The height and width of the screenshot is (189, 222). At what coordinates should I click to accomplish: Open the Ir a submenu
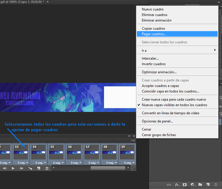click(x=177, y=50)
